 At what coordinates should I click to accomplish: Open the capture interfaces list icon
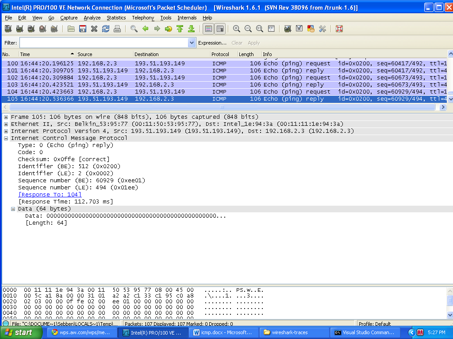point(8,29)
